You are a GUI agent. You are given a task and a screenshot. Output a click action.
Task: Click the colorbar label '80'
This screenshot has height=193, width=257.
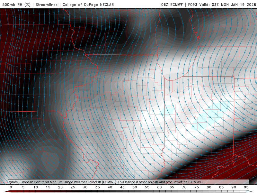click(x=209, y=187)
